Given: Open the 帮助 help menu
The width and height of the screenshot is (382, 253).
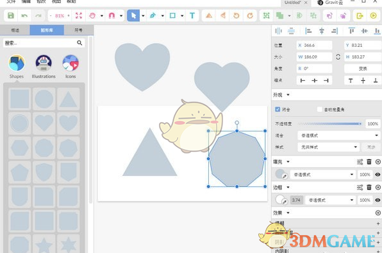Looking at the screenshot, I should click(71, 1).
